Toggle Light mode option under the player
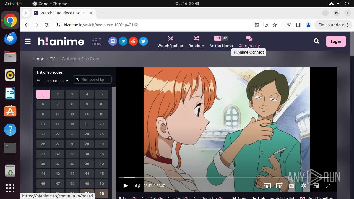The height and width of the screenshot is (199, 354). (x=128, y=198)
